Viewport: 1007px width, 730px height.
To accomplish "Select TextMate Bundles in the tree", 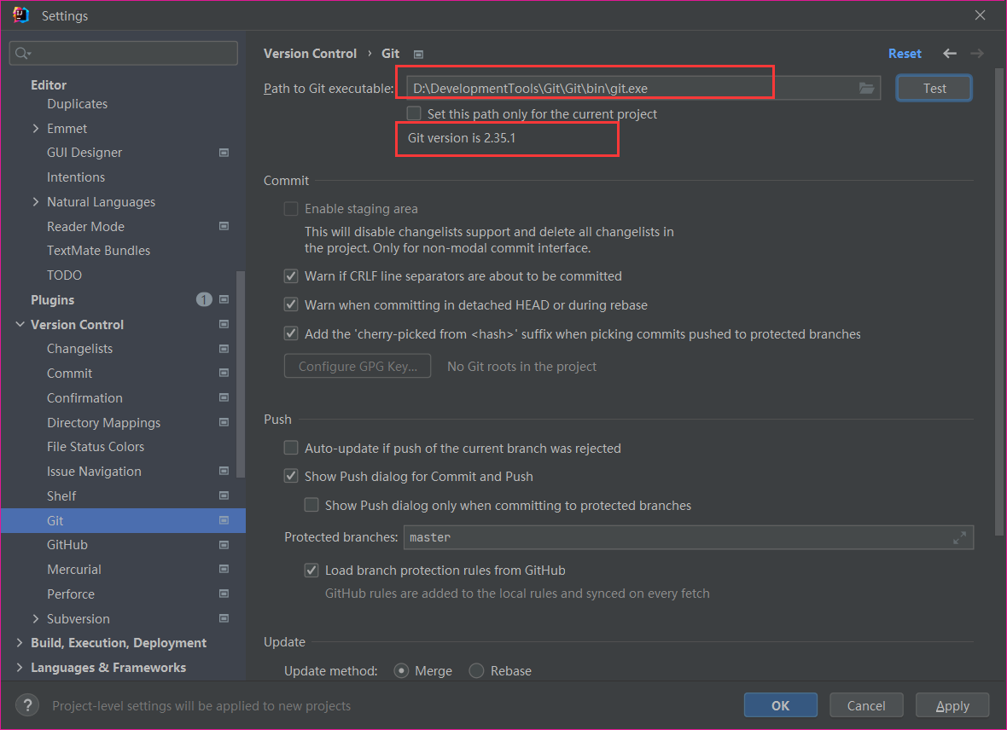I will [98, 251].
